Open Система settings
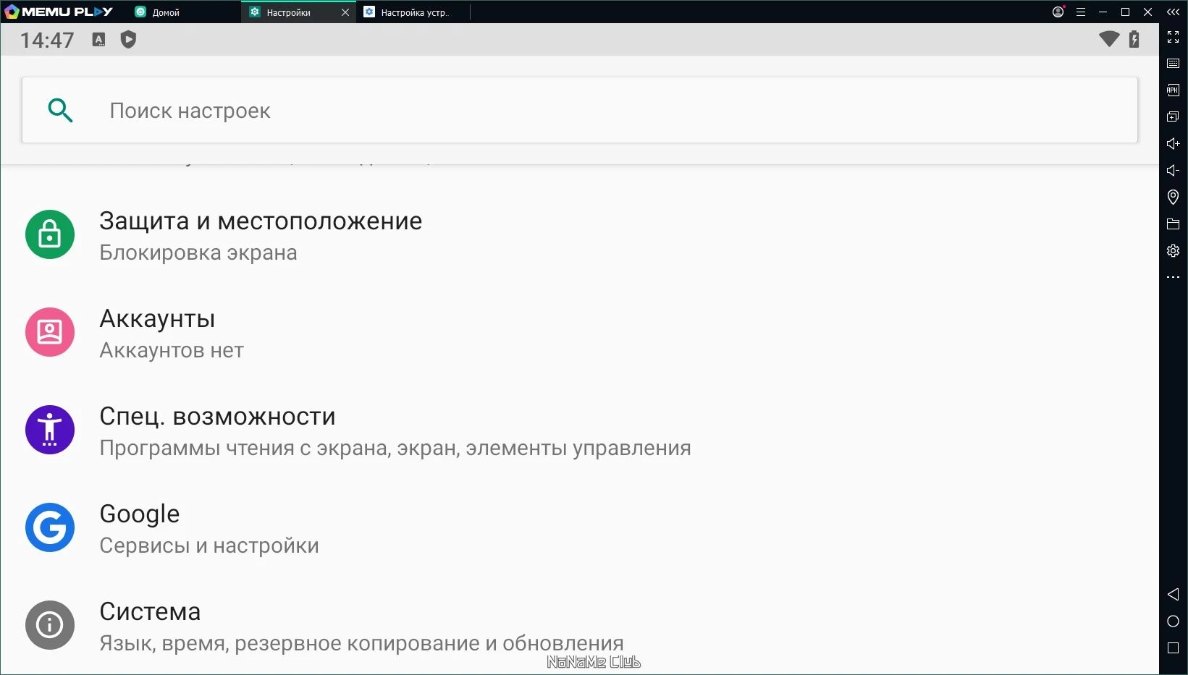Screen dimensions: 1188x675 (x=579, y=626)
